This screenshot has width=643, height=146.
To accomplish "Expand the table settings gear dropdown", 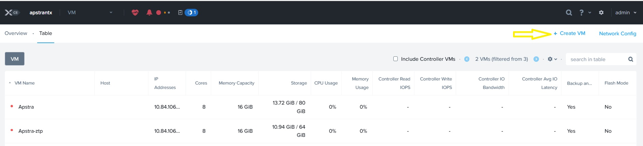I will pyautogui.click(x=552, y=59).
